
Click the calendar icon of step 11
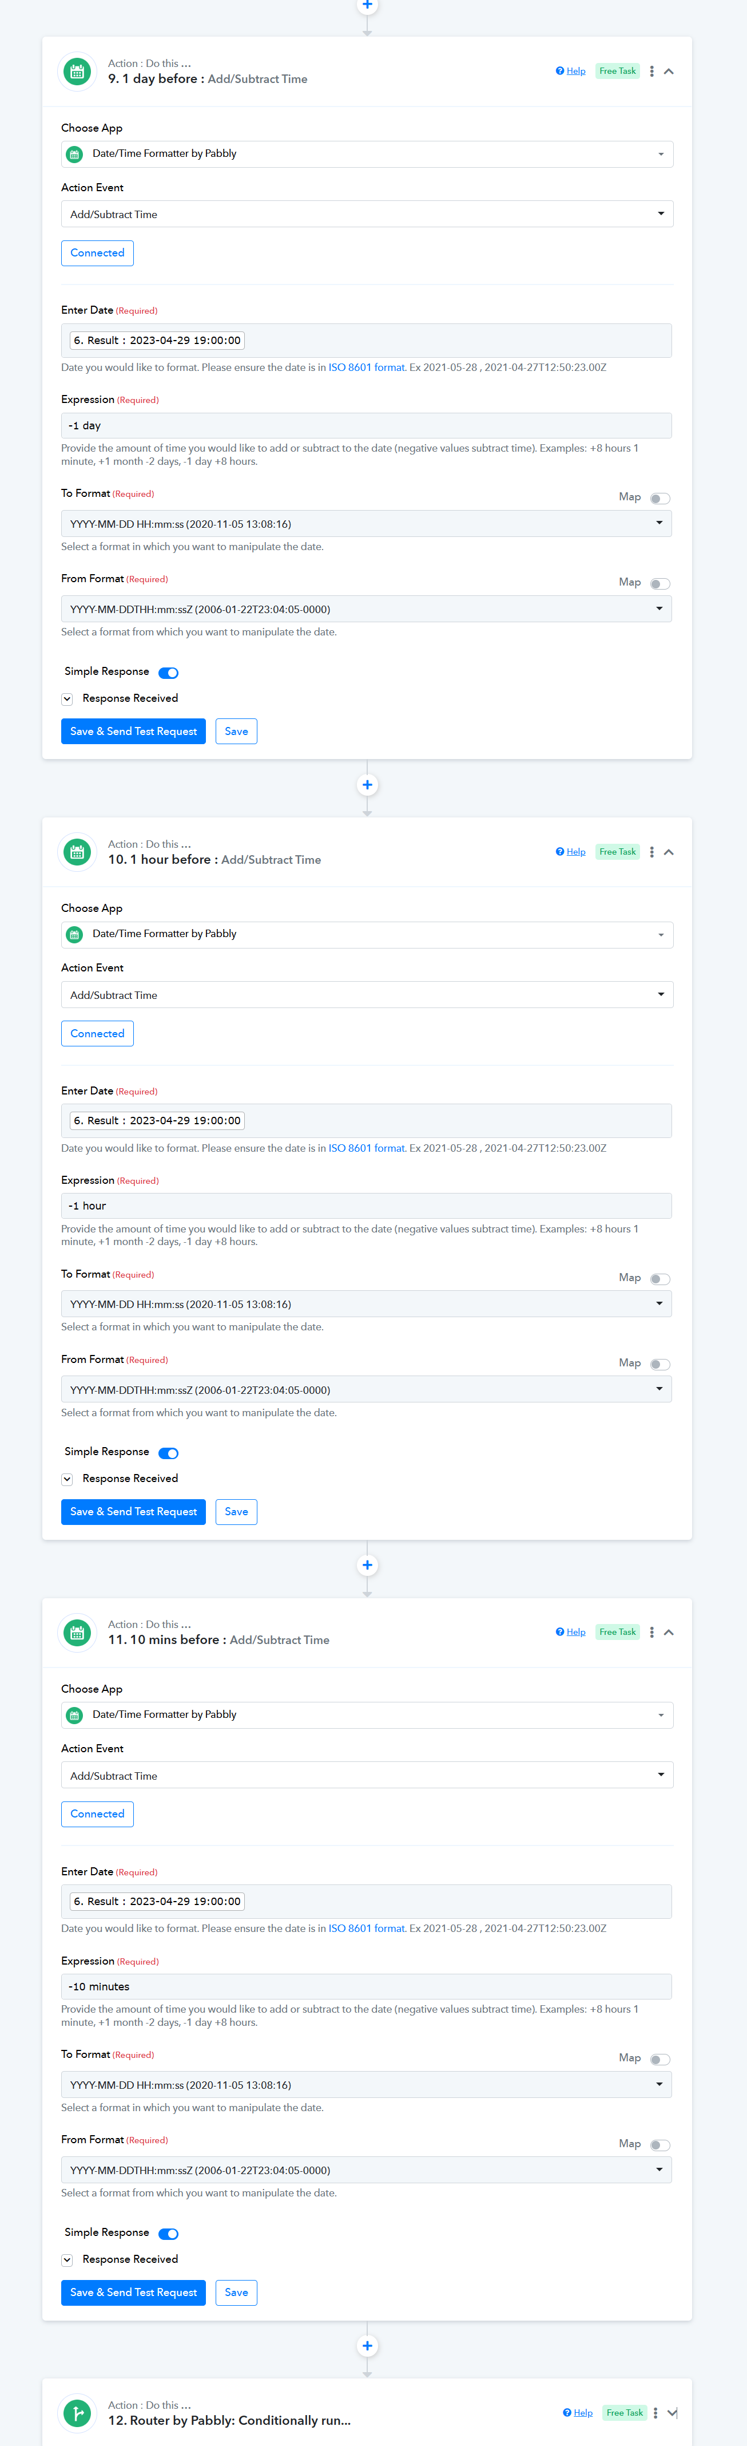tap(77, 1632)
